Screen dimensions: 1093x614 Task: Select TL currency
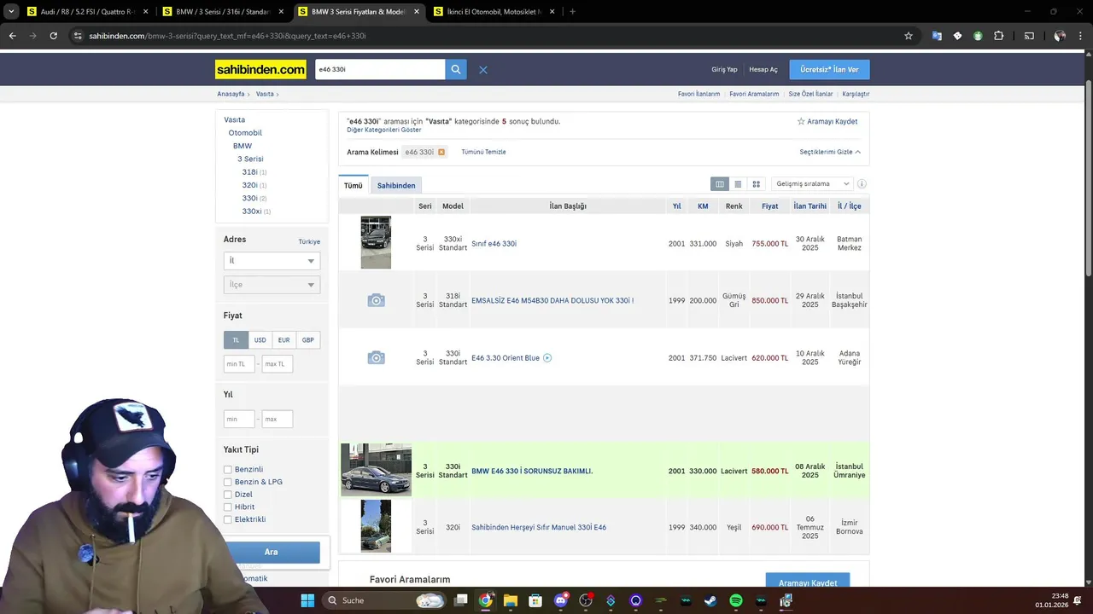click(x=236, y=340)
